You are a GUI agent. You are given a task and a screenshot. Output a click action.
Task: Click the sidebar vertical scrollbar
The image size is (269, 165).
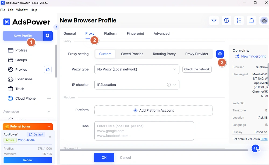56,61
